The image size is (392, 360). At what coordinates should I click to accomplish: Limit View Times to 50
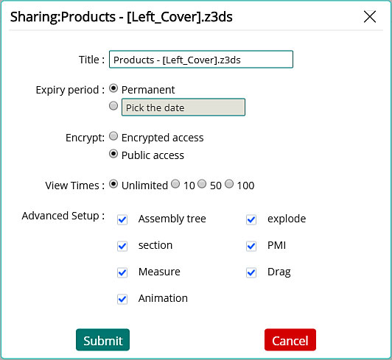[202, 184]
